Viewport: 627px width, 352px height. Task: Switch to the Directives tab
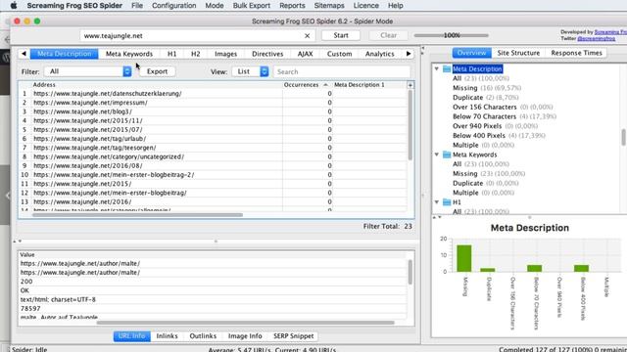(x=267, y=54)
